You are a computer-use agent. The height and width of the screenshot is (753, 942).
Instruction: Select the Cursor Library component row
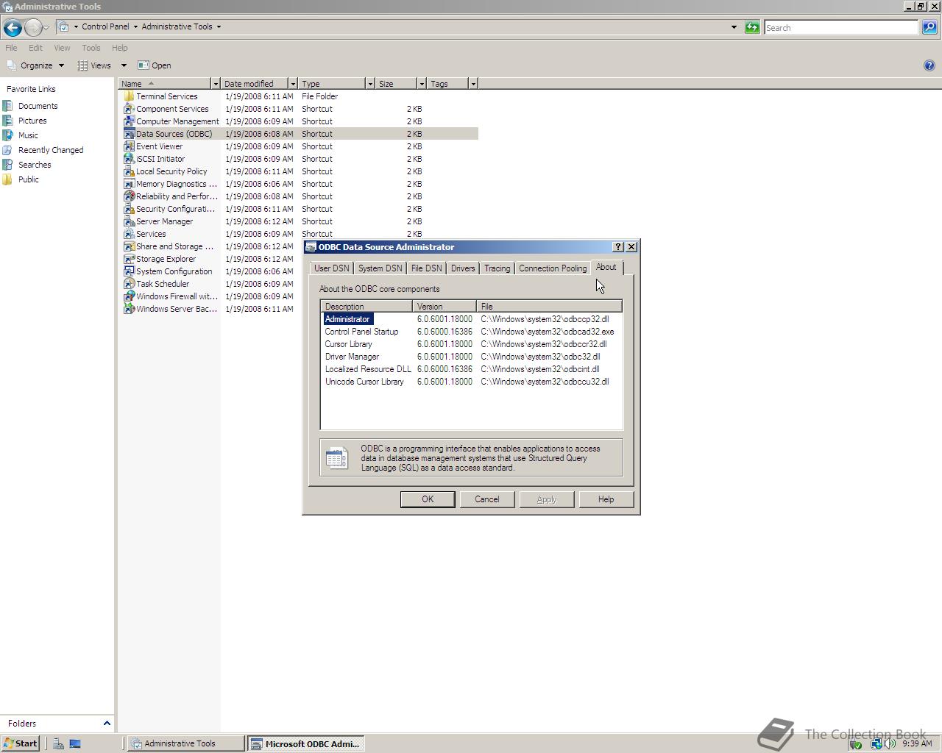(x=471, y=344)
